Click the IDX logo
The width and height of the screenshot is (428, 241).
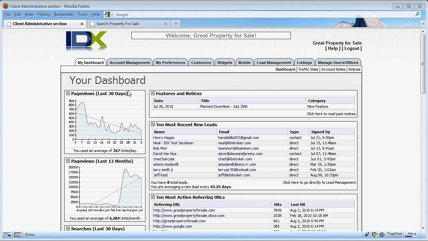tap(86, 41)
